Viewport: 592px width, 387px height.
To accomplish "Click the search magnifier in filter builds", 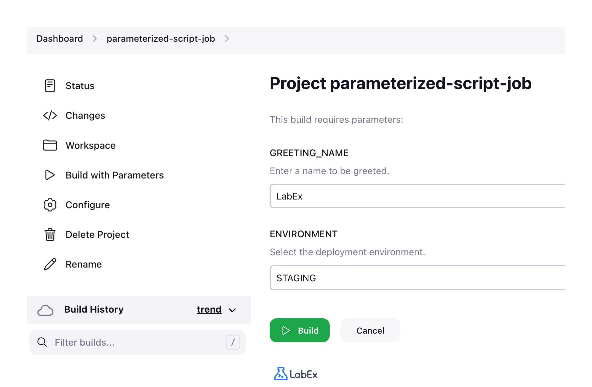I will click(42, 342).
